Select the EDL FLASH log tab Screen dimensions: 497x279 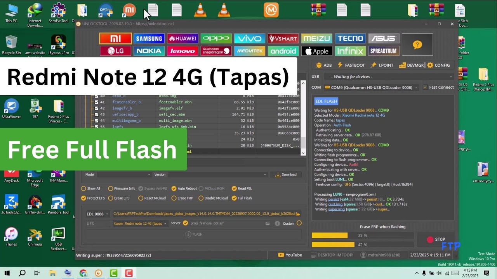tap(326, 102)
